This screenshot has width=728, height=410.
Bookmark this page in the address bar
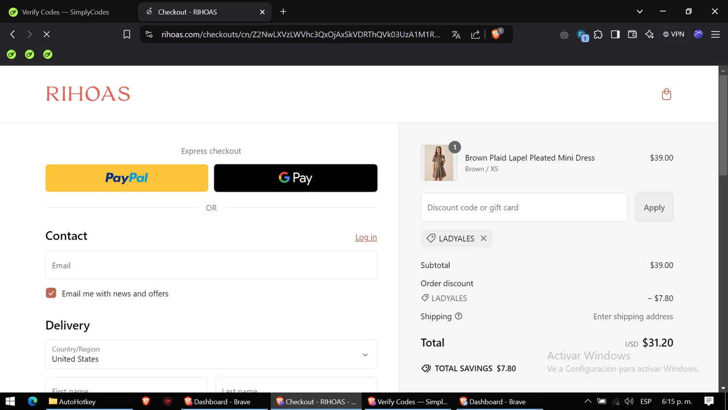[x=127, y=34]
